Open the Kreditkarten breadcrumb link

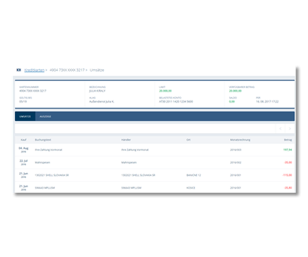coord(34,70)
